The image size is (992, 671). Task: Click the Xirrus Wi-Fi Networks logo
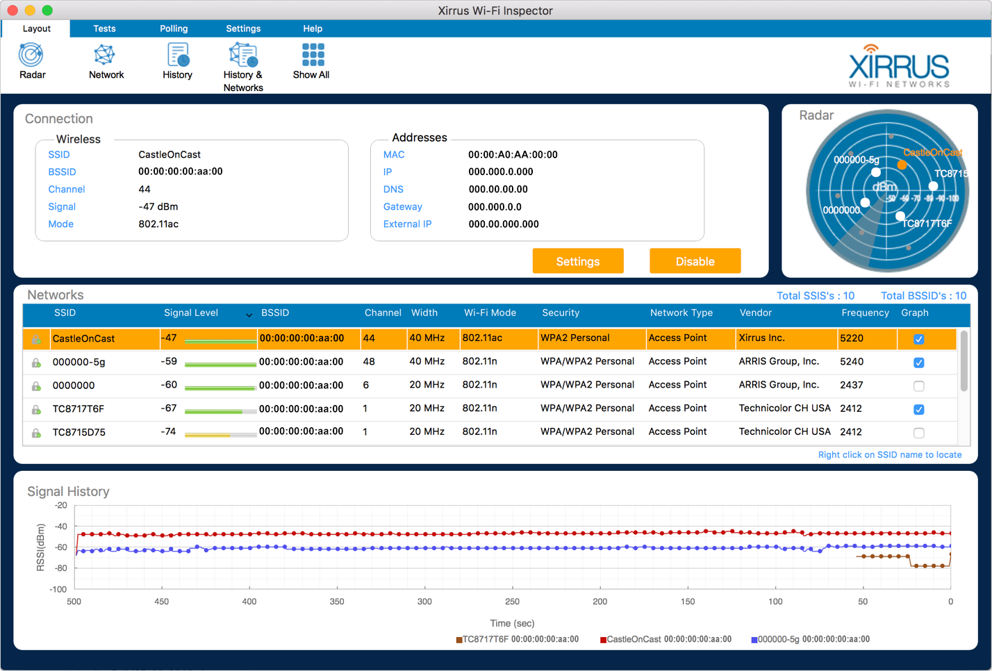click(899, 67)
